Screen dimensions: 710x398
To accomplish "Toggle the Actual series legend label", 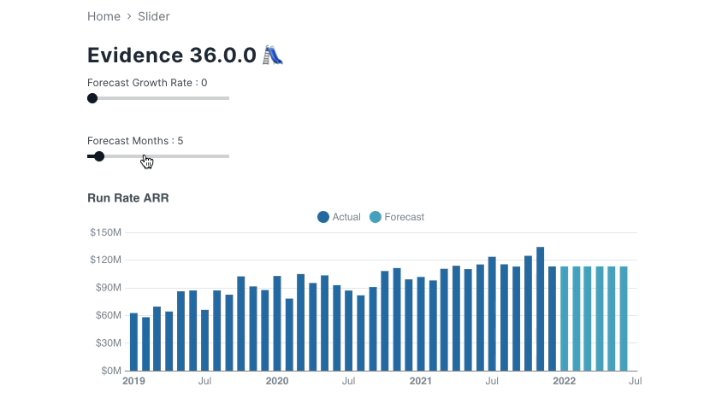I will [346, 217].
